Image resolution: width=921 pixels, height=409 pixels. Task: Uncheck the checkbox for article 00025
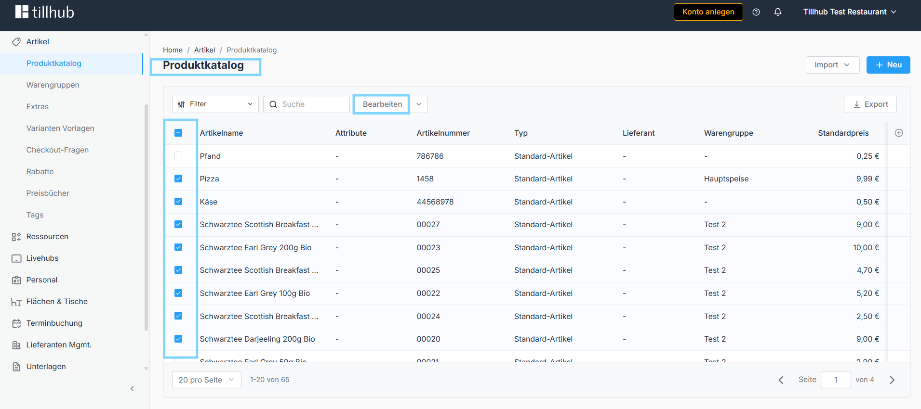178,270
